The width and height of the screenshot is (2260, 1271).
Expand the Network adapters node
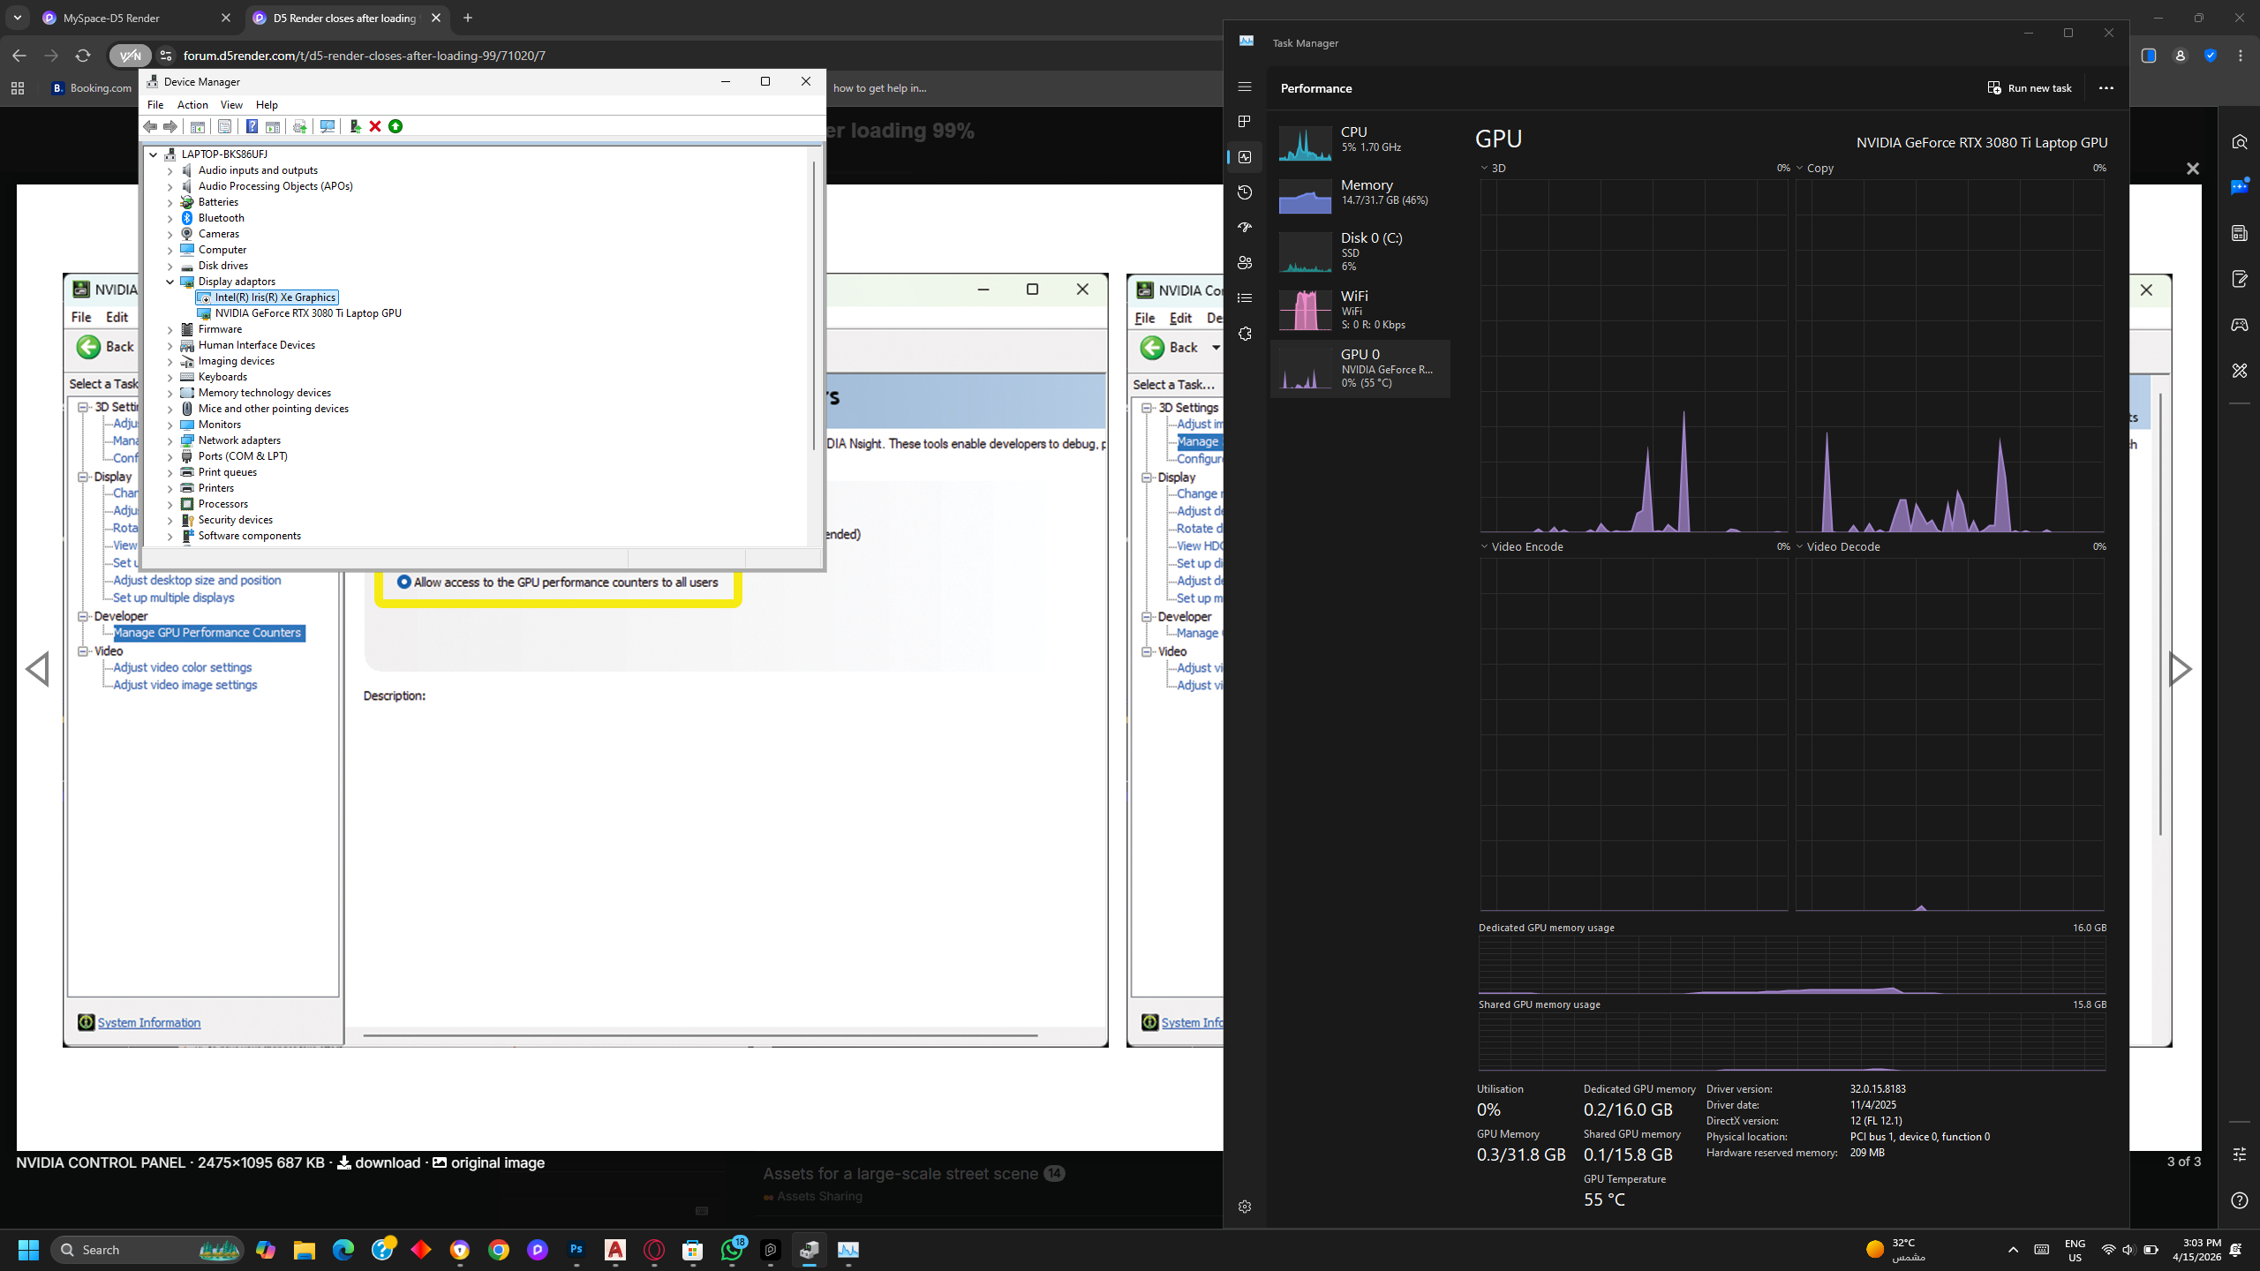170,440
